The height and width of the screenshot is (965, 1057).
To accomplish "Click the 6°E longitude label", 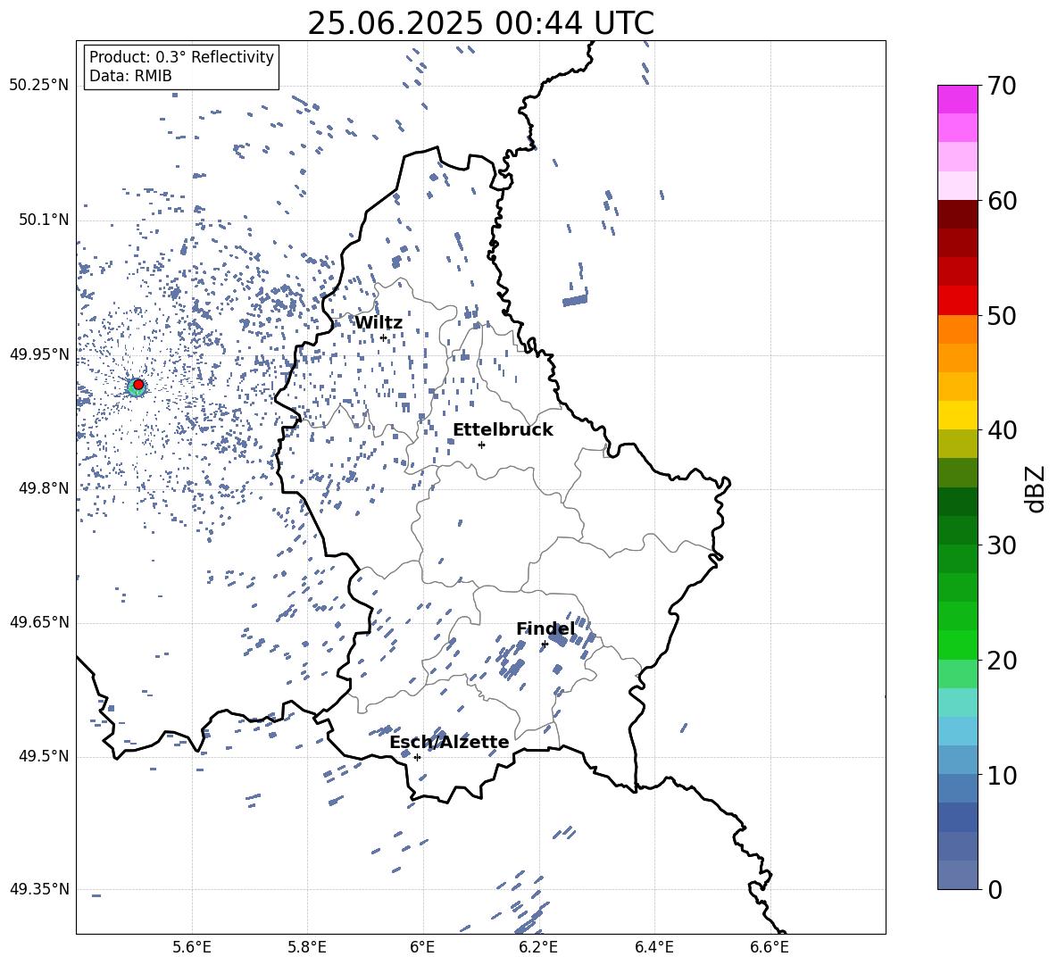I will point(422,947).
